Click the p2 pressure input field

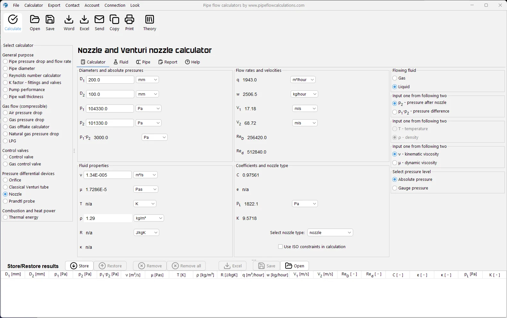(x=110, y=123)
